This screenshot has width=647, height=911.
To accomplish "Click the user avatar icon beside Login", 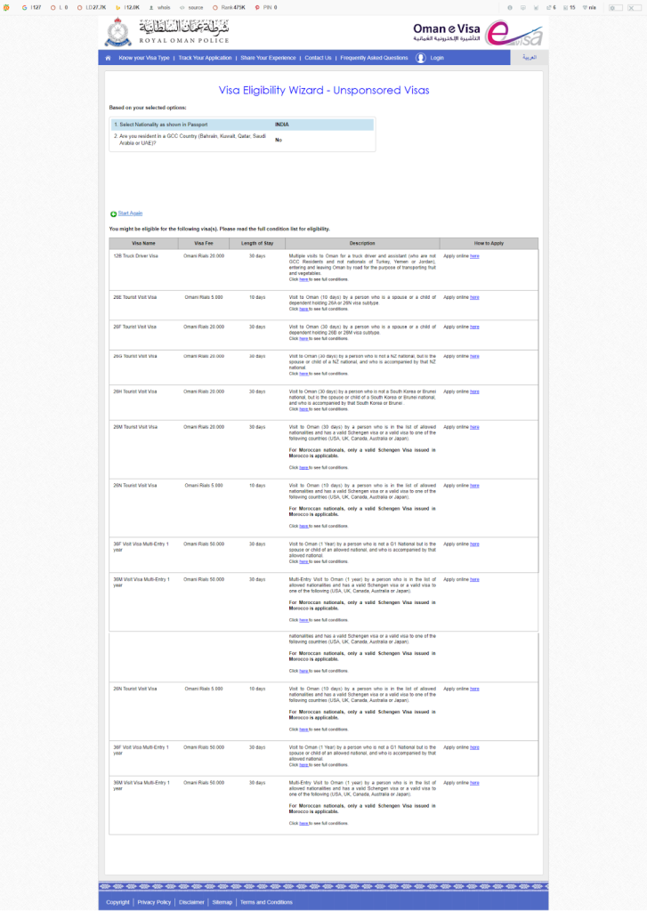I will pos(421,58).
